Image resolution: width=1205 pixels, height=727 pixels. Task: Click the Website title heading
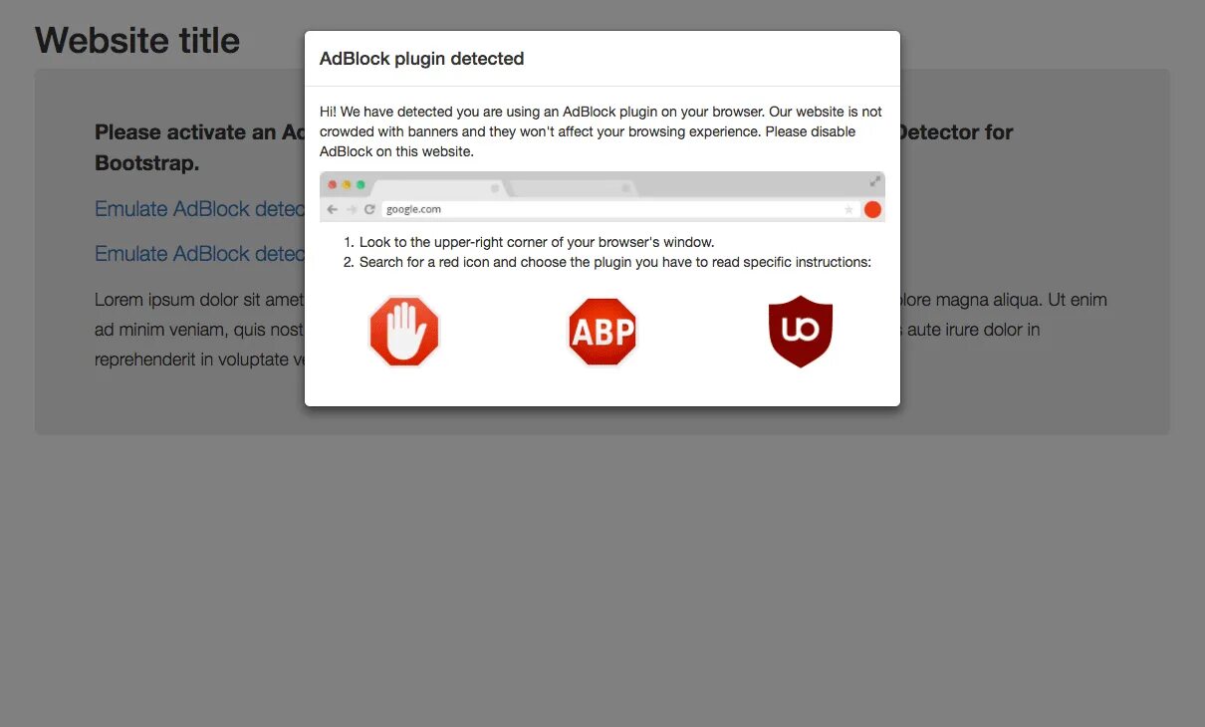(x=137, y=40)
